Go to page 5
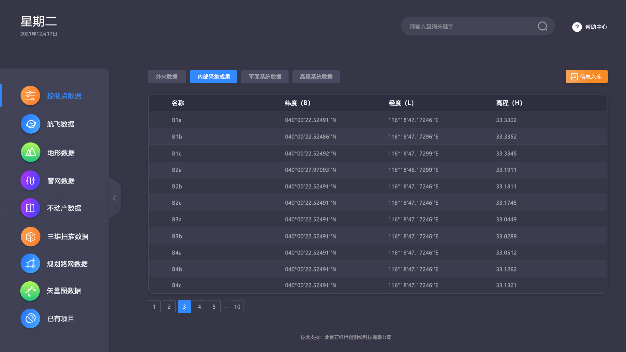Screen dimensions: 626x352 pyautogui.click(x=214, y=307)
